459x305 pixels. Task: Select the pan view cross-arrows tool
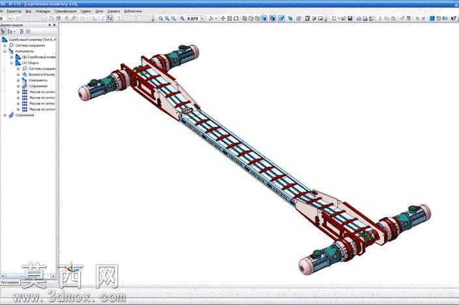(x=223, y=18)
